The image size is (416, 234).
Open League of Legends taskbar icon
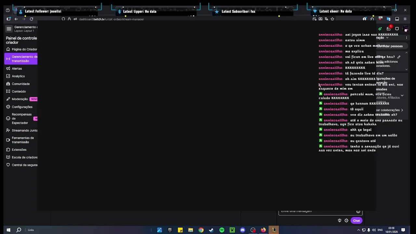(x=274, y=230)
